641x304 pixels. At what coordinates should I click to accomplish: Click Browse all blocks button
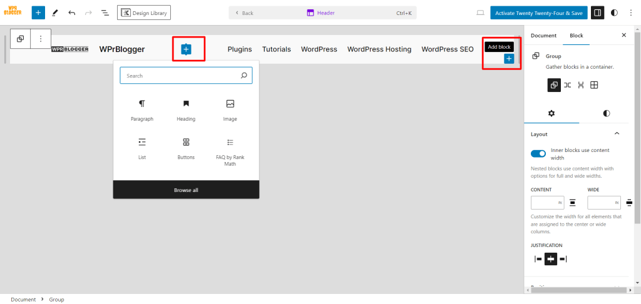click(x=186, y=190)
